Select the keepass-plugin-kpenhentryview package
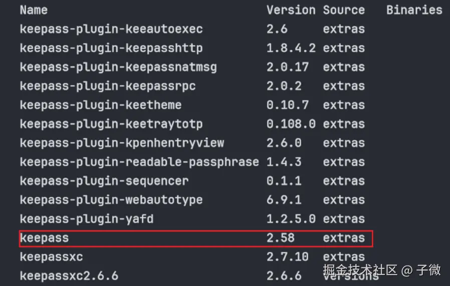450x286 pixels. (122, 143)
